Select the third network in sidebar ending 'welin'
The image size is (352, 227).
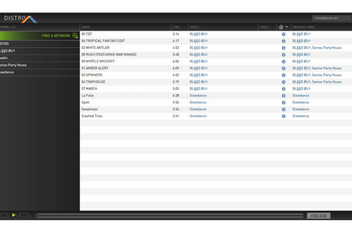(40, 58)
